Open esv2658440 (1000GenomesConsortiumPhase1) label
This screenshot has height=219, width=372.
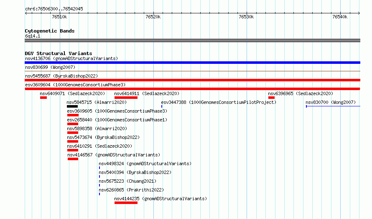pos(117,120)
